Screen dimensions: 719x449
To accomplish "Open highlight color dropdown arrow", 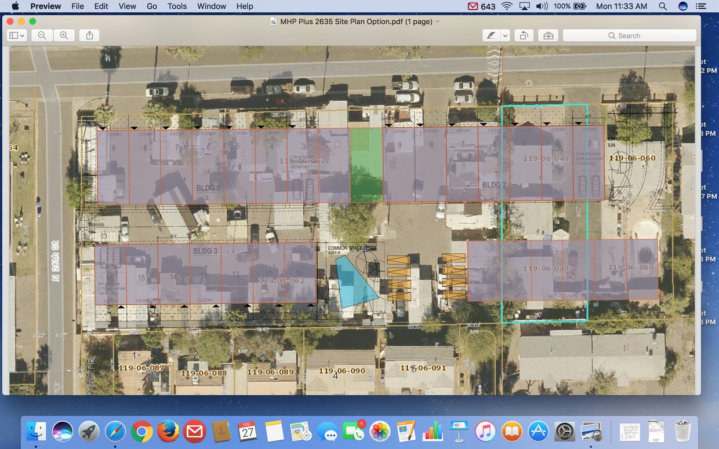I will coord(505,35).
